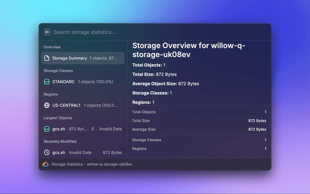Select the US-CENTRAL1 region row

pos(83,105)
